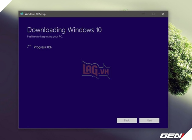Click the Back button
This screenshot has height=140, width=192.
pyautogui.click(x=127, y=120)
